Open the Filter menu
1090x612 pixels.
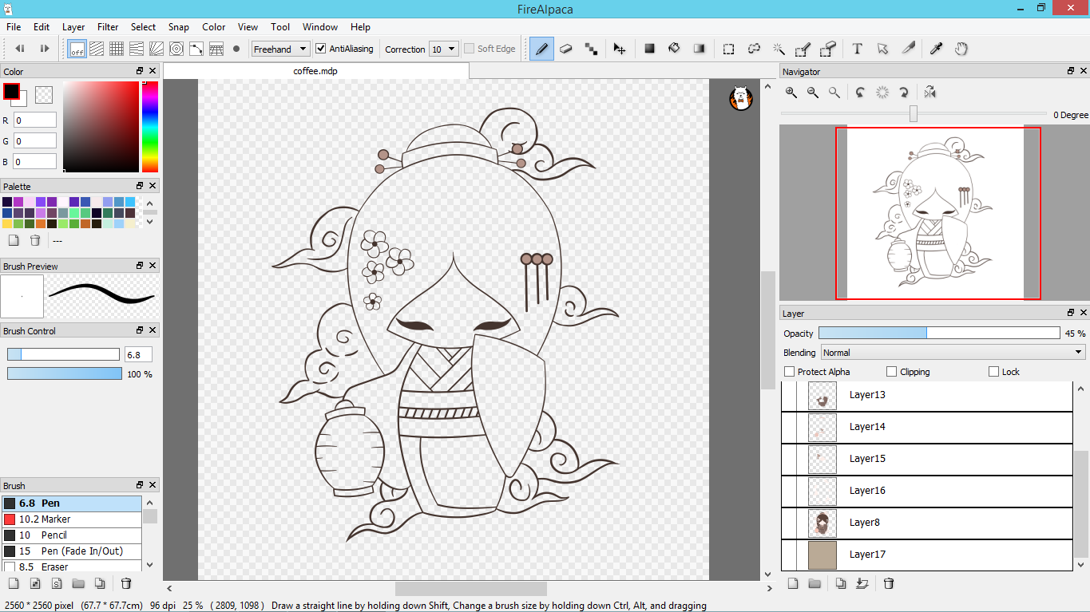(108, 26)
